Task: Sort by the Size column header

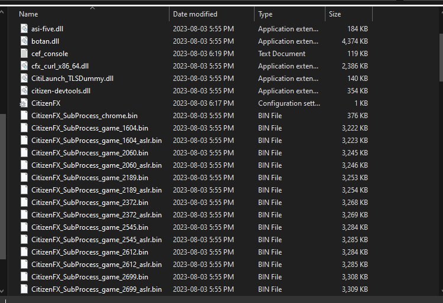Action: tap(335, 14)
